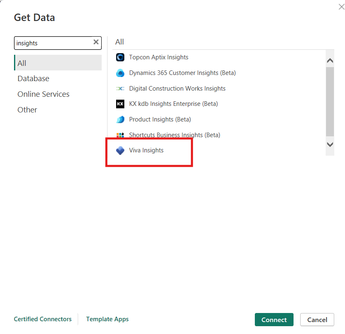The height and width of the screenshot is (334, 345).
Task: Clear the search box with the X icon
Action: coord(96,42)
